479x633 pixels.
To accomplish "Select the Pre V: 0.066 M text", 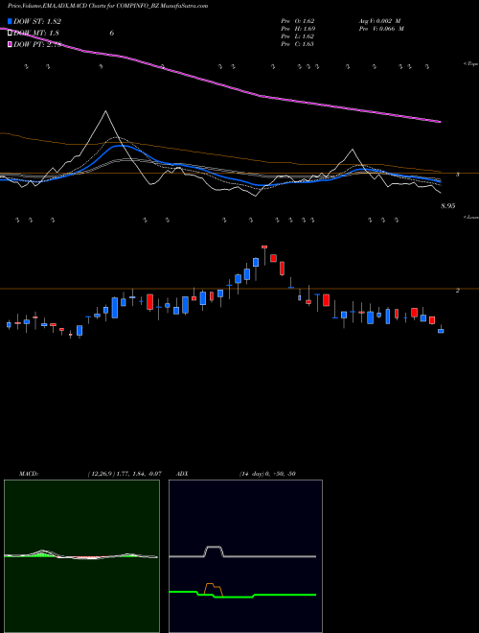I will (381, 29).
